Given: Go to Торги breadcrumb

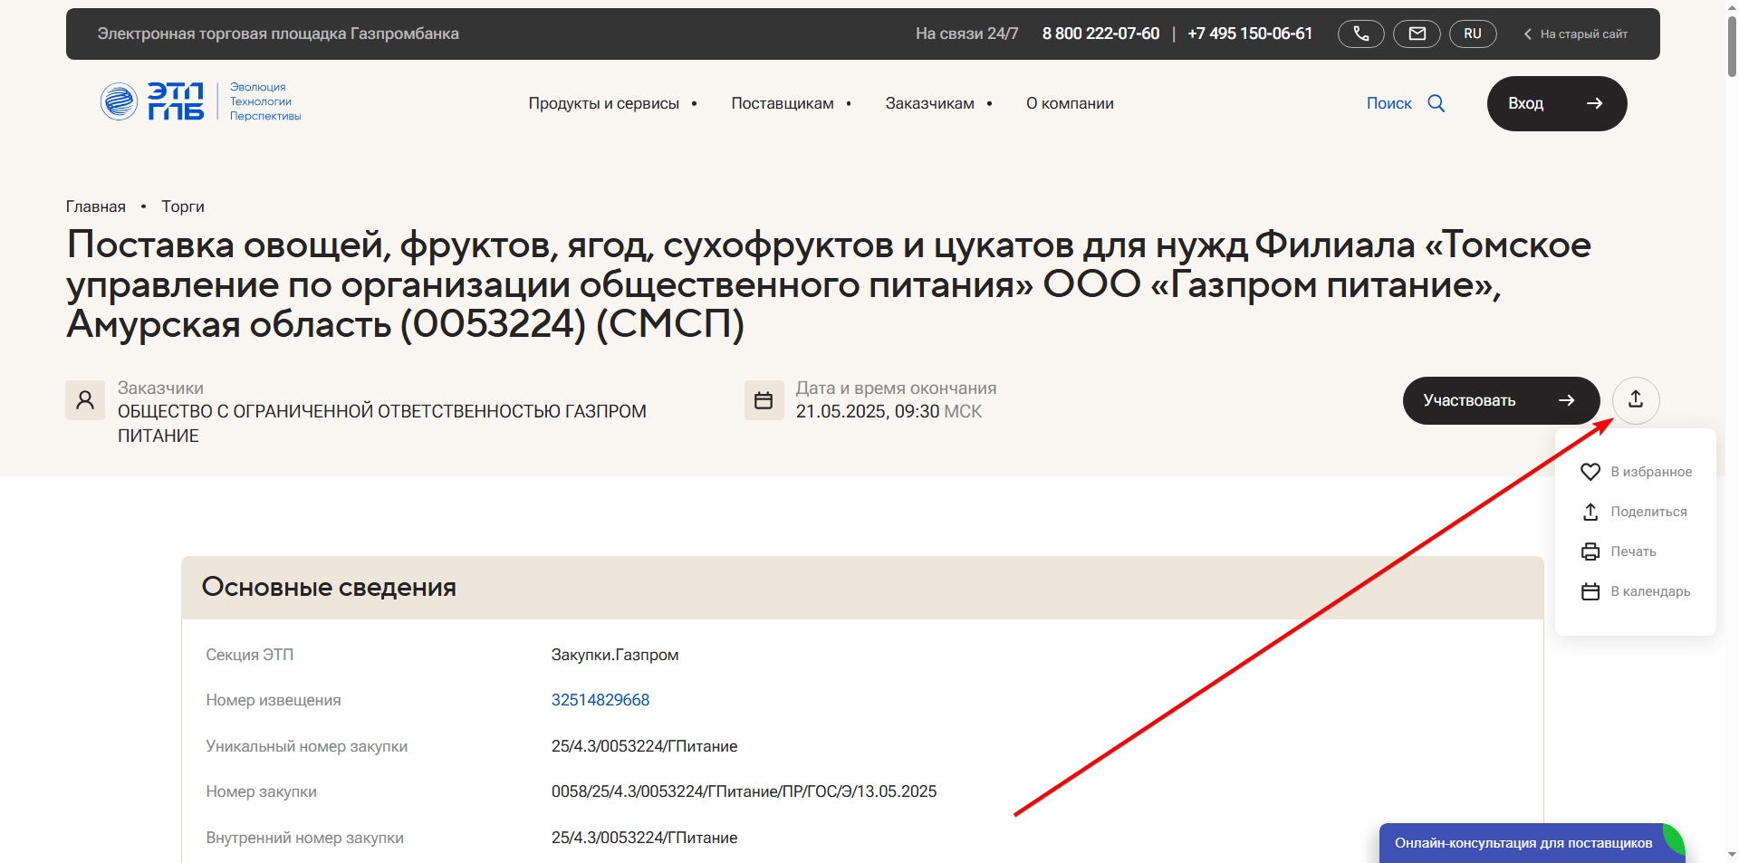Looking at the screenshot, I should 183,206.
